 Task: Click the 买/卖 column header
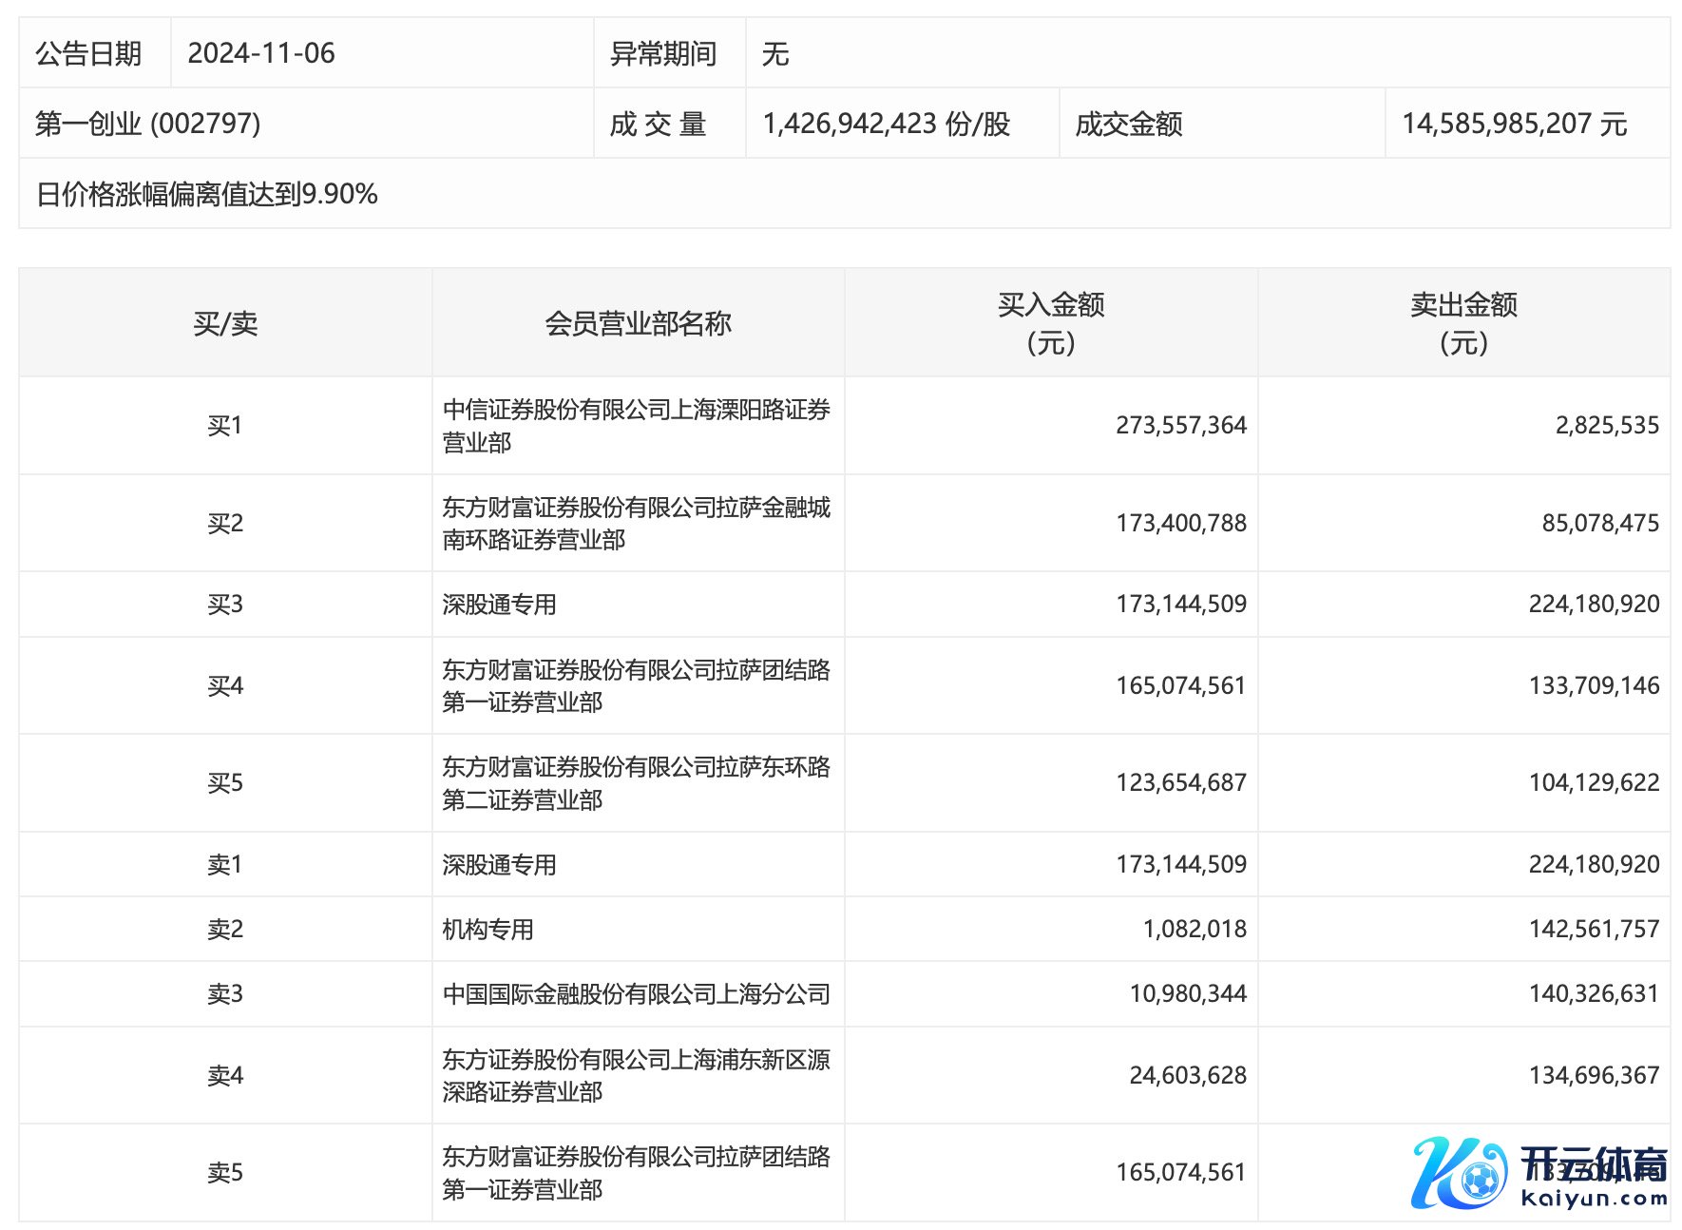225,323
